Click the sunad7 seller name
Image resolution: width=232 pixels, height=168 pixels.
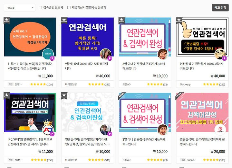pyautogui.click(x=191, y=160)
